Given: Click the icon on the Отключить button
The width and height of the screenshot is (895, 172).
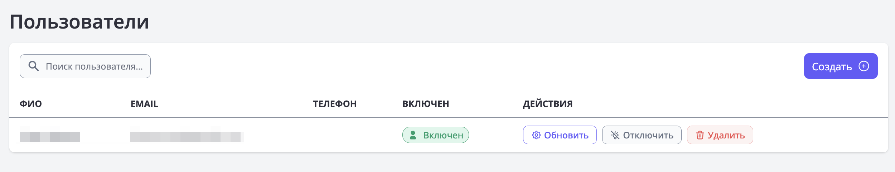Looking at the screenshot, I should point(615,135).
